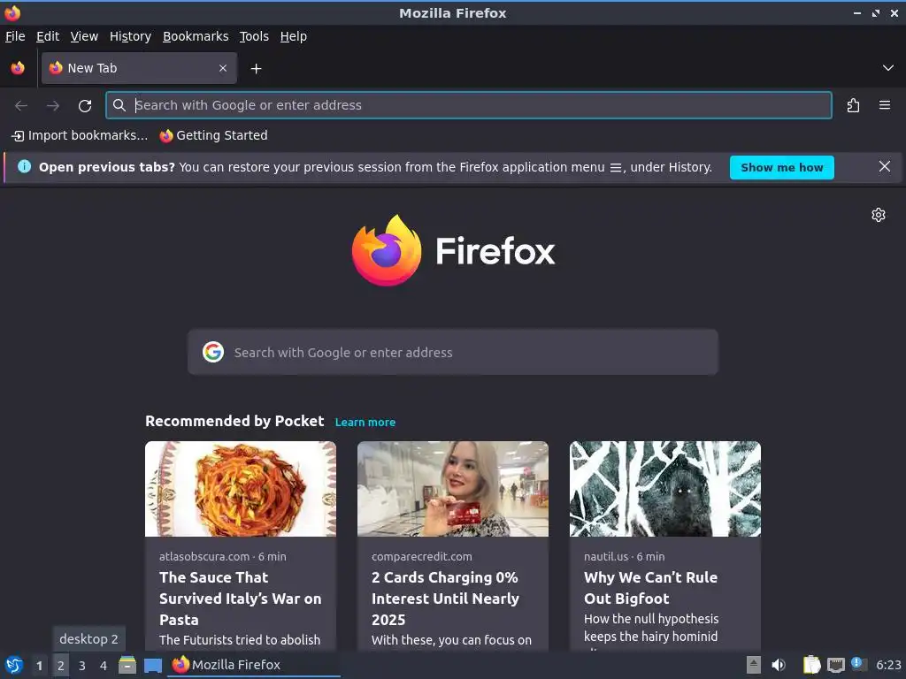Reload the current page
Screen dimensions: 906x679
click(85, 106)
